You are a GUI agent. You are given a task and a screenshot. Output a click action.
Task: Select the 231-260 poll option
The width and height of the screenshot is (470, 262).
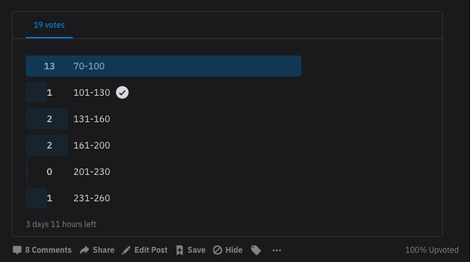point(92,198)
